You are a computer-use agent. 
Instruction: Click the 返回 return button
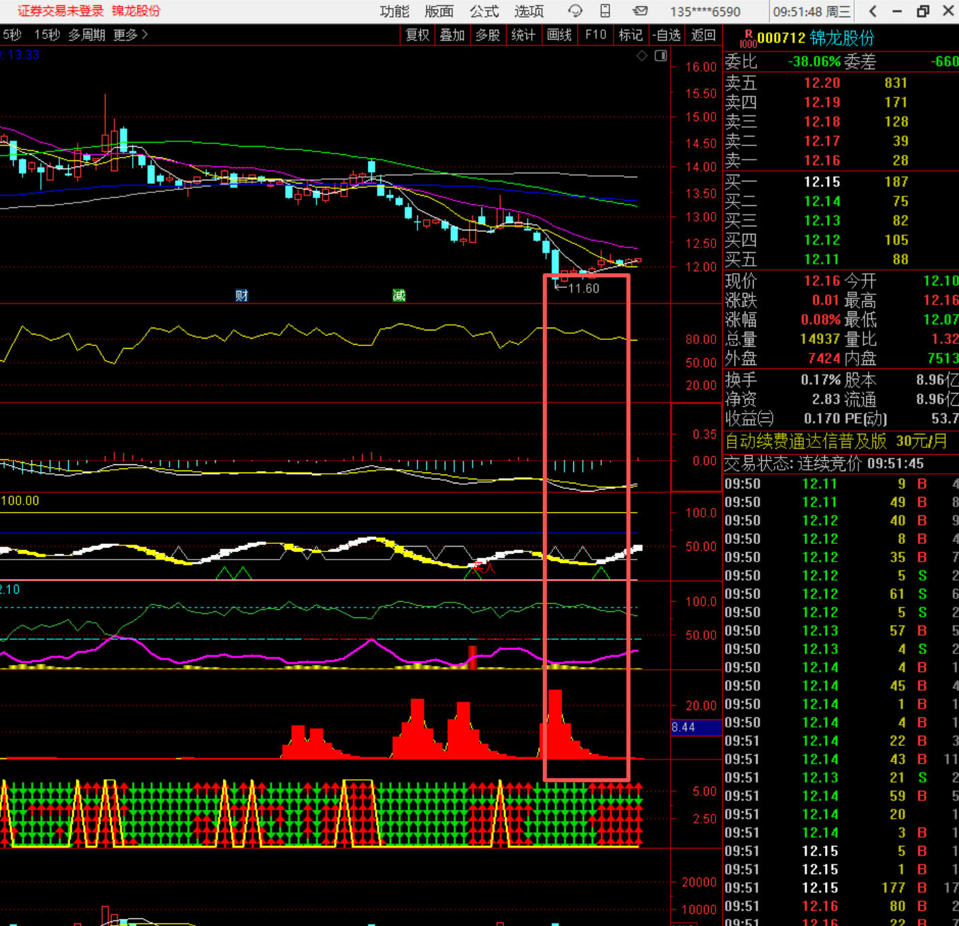tap(703, 35)
